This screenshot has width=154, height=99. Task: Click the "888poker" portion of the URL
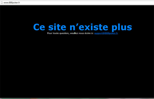tap(13, 3)
